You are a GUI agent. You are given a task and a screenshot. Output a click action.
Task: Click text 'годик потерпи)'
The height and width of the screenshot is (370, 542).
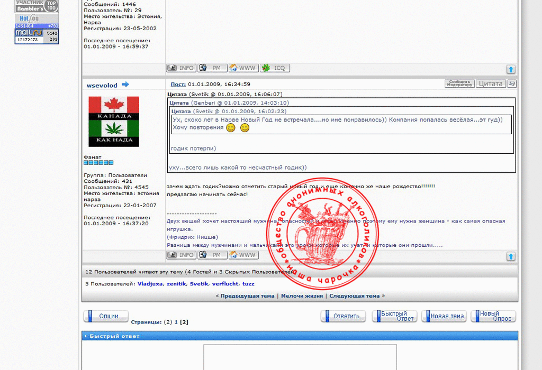193,149
